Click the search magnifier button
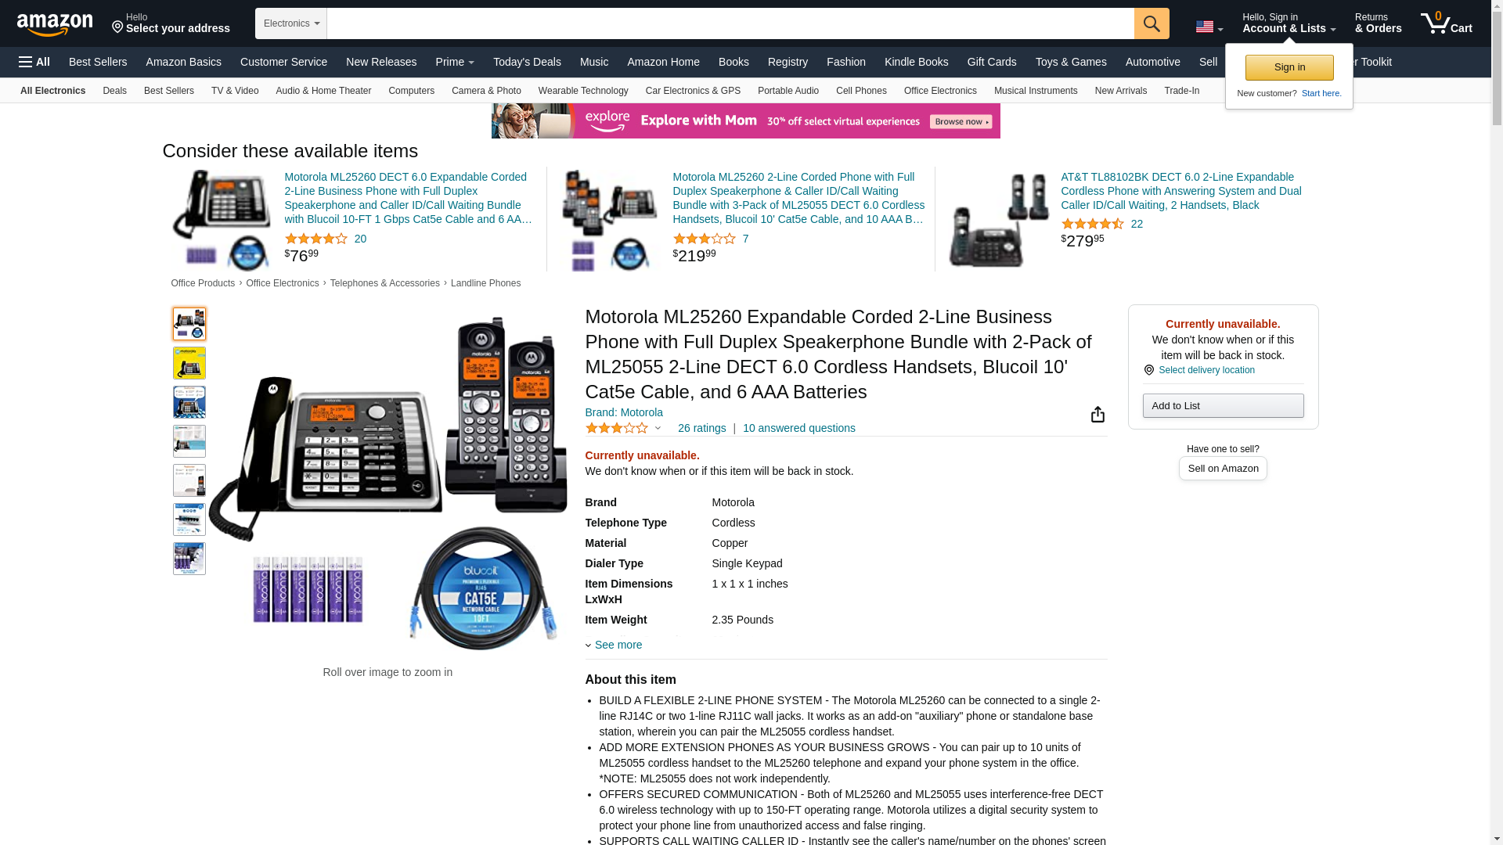The width and height of the screenshot is (1503, 845). (1151, 23)
